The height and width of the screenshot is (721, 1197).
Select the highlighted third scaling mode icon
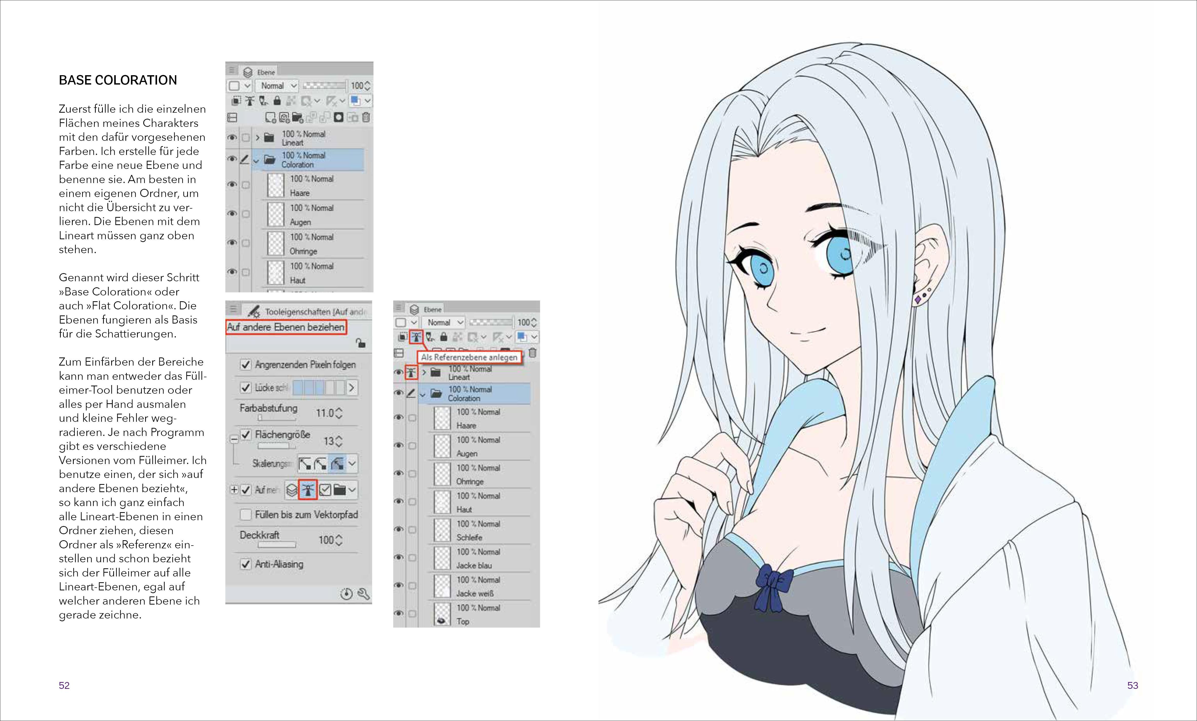pos(337,464)
